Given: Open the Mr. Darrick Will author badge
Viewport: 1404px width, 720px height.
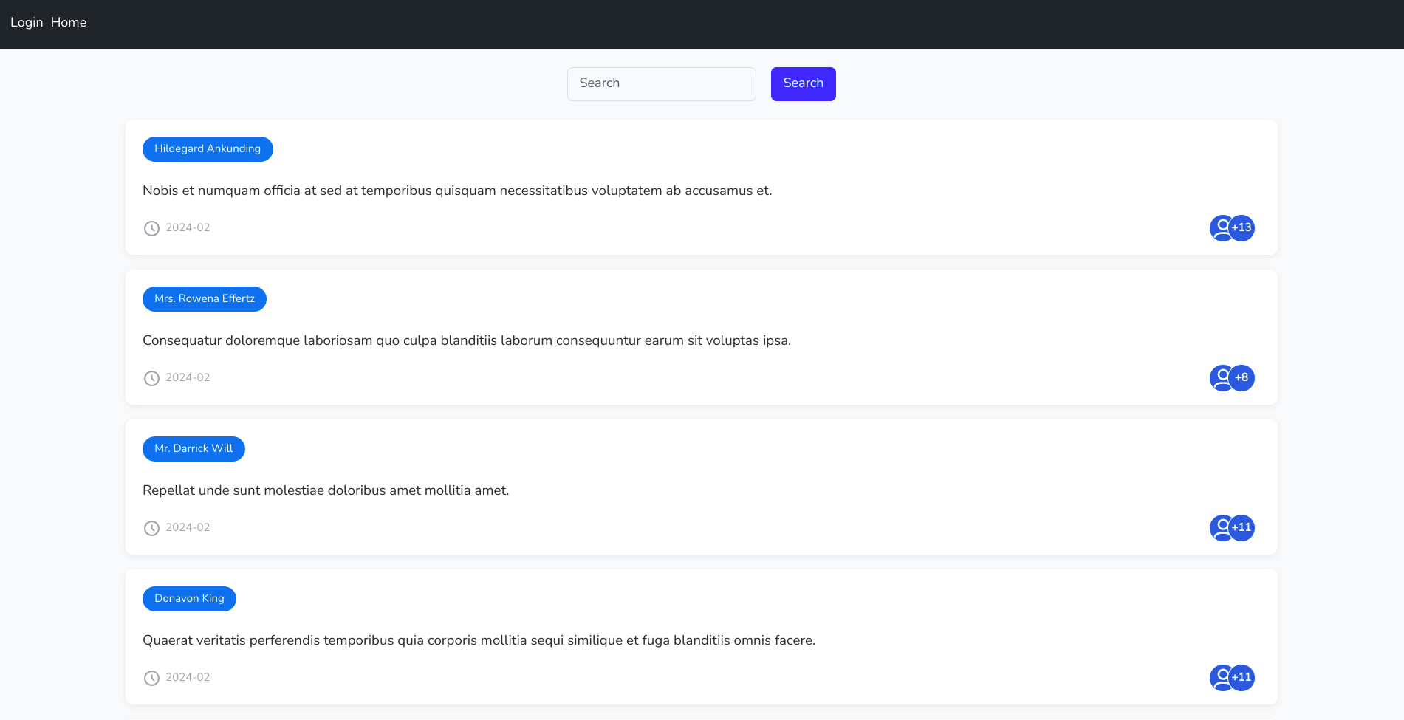Looking at the screenshot, I should tap(194, 448).
